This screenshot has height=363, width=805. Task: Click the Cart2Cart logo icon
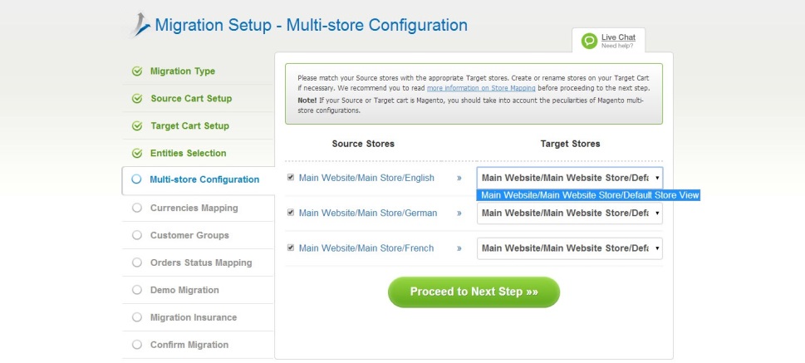139,24
